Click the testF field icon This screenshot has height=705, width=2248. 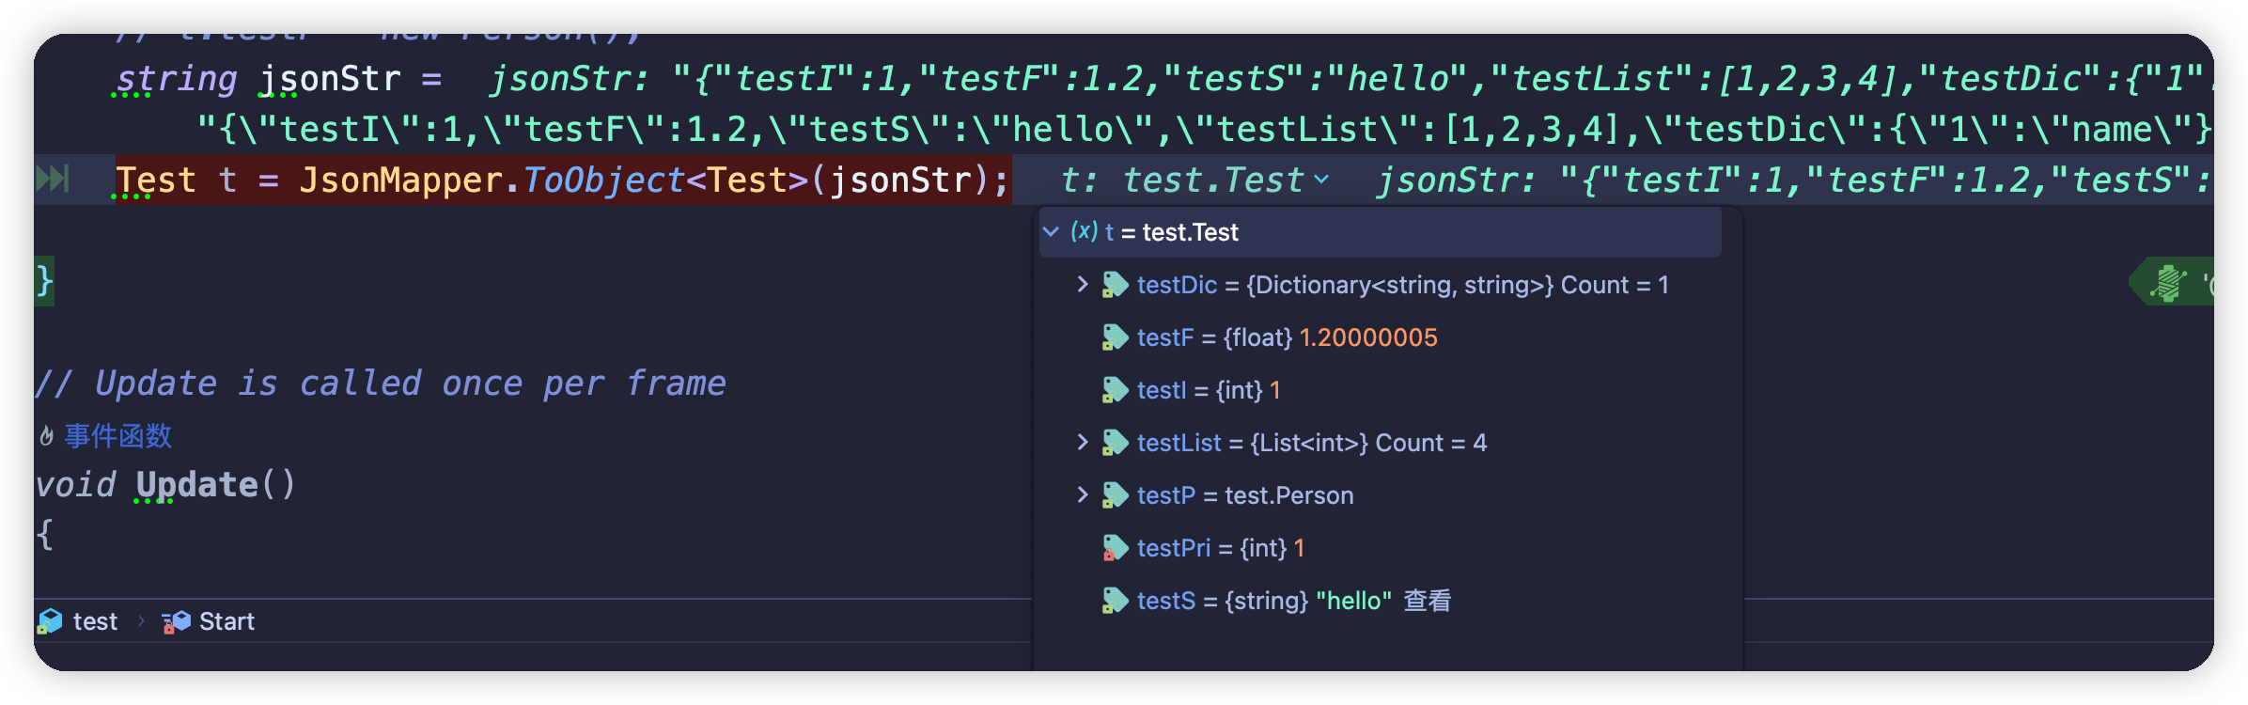(x=1115, y=337)
